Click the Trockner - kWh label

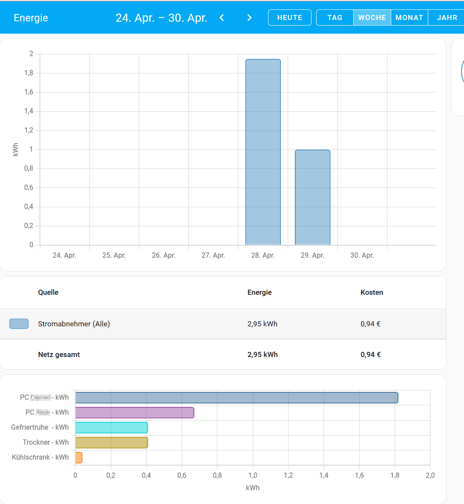point(46,442)
